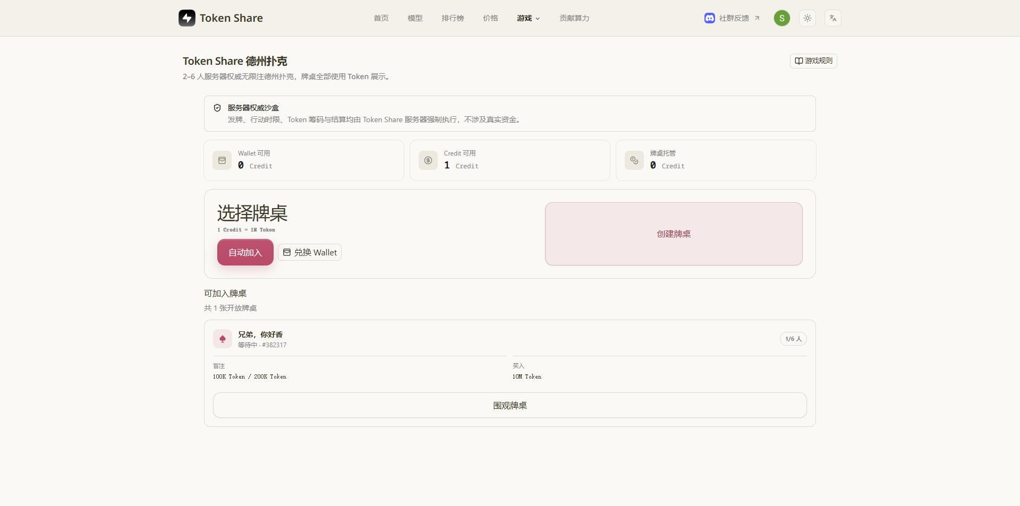The height and width of the screenshot is (506, 1020).
Task: Click the Discord icon beside 社群反馈
Action: [x=710, y=18]
